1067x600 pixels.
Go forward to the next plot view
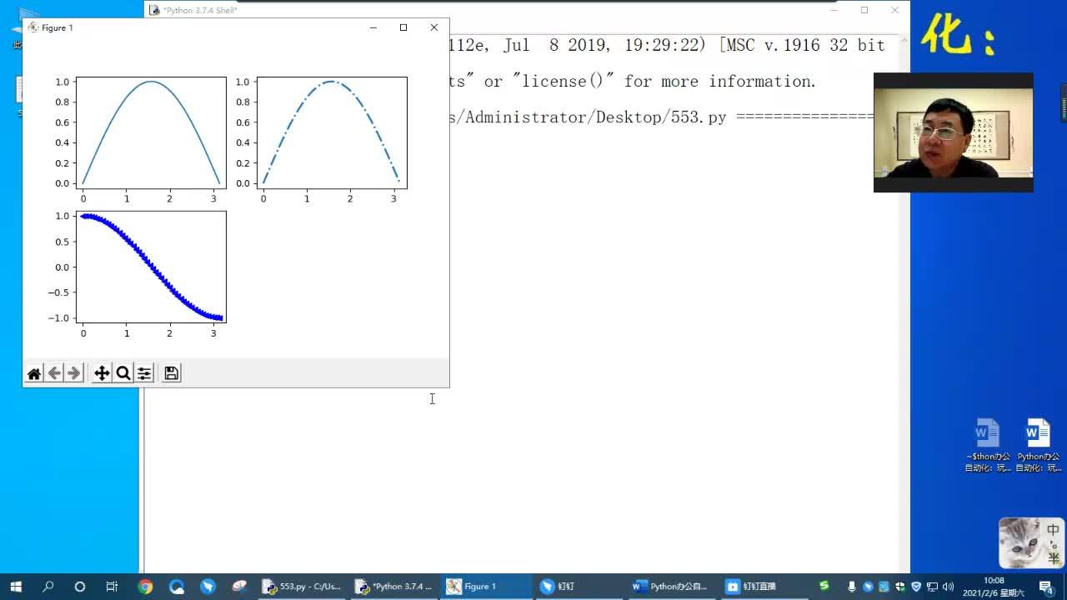[x=74, y=373]
